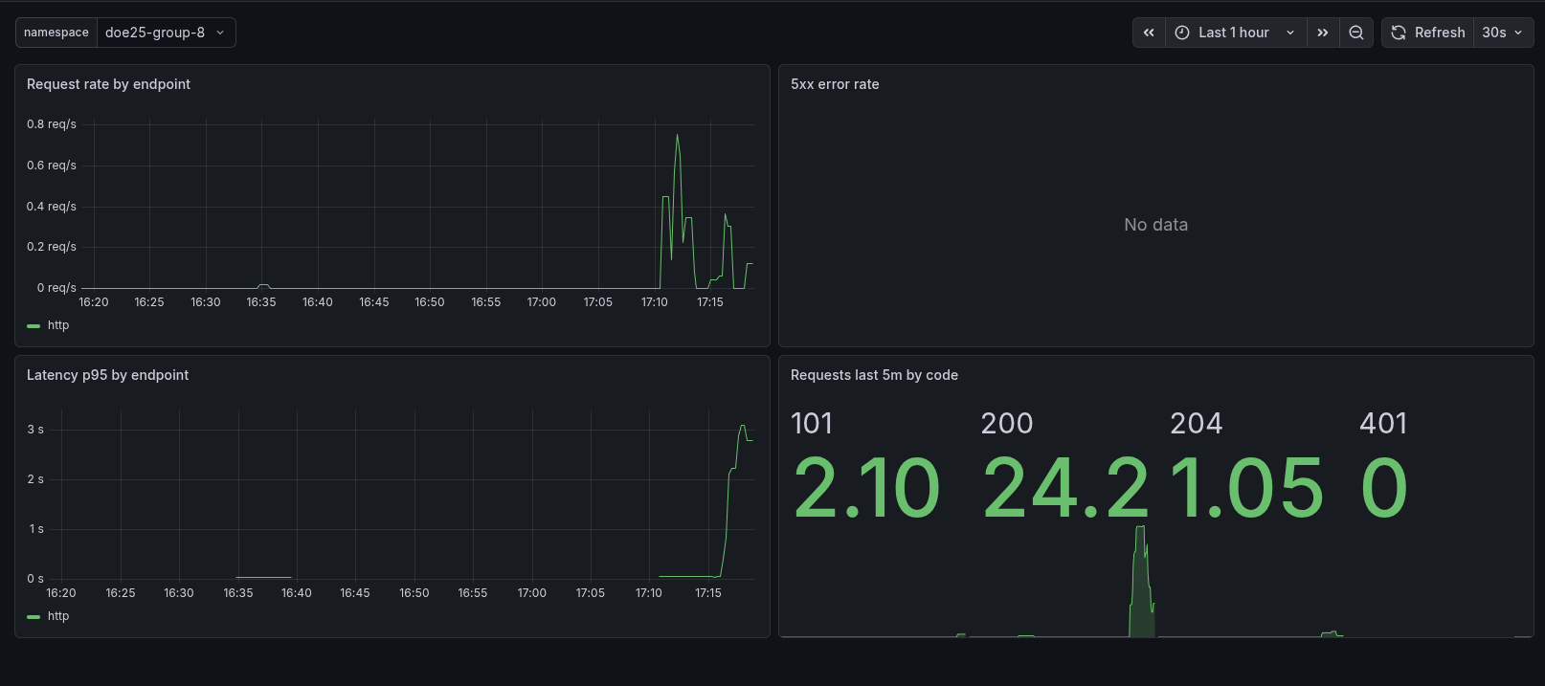
Task: Click the No data message in 5xx panel
Action: 1155,225
